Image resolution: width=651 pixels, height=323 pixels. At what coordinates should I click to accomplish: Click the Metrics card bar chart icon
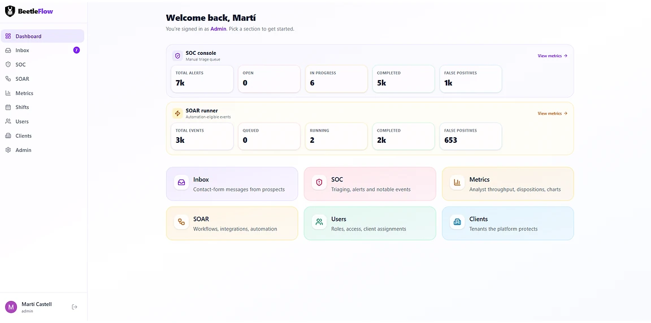[457, 182]
